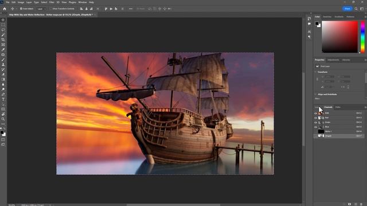The height and width of the screenshot is (206, 367).
Task: Select the Lasso tool
Action: click(3, 30)
